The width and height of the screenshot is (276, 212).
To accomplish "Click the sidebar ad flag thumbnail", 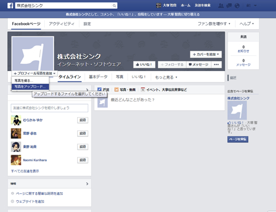I will pyautogui.click(x=237, y=110).
